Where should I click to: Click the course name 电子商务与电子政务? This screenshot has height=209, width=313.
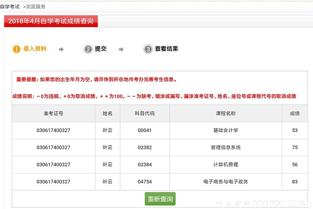[226, 182]
